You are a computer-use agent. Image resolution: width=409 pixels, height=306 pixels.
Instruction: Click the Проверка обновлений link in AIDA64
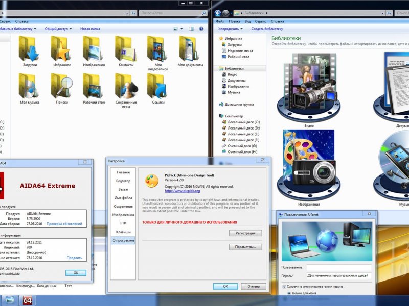(64, 224)
